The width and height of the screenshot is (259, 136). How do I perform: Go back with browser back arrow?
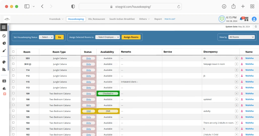42,7
